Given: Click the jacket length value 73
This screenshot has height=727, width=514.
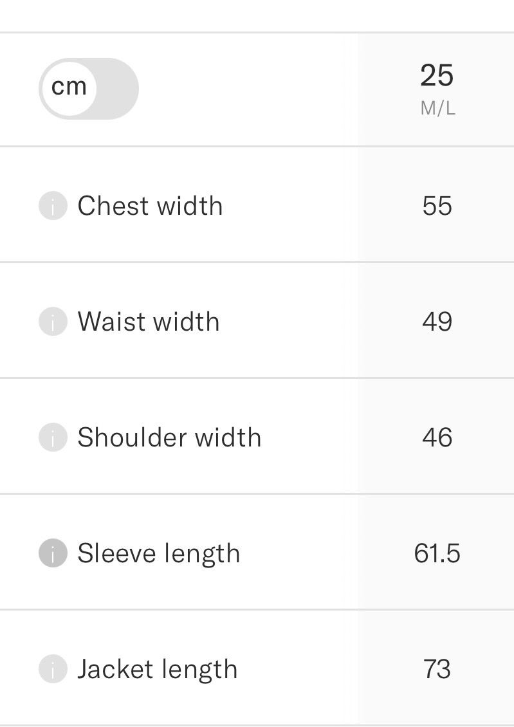Looking at the screenshot, I should pos(437,670).
